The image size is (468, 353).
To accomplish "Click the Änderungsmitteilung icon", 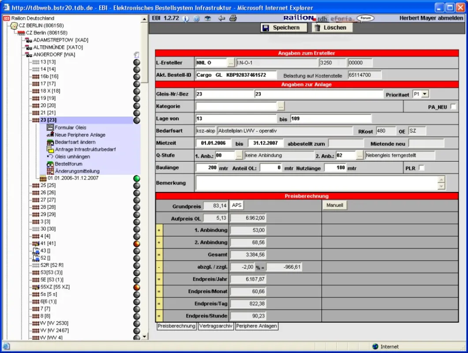I will (x=50, y=171).
